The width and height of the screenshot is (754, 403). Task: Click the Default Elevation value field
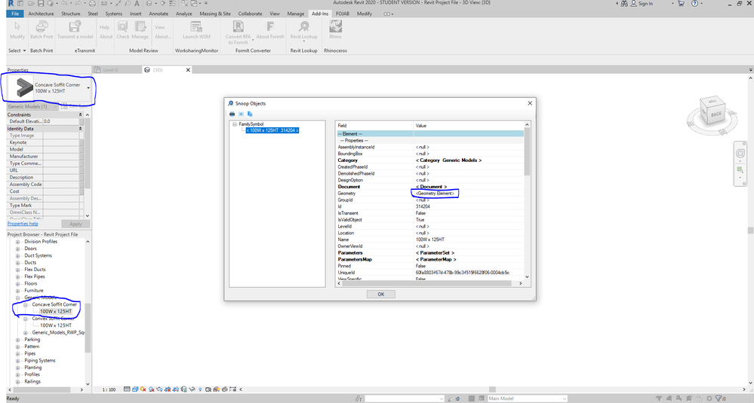coord(60,121)
